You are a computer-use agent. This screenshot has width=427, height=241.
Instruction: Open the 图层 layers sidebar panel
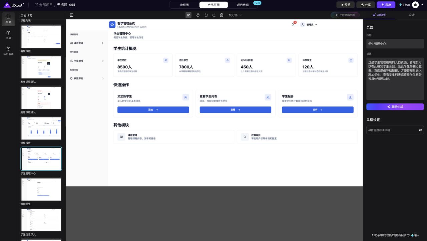pos(8,35)
